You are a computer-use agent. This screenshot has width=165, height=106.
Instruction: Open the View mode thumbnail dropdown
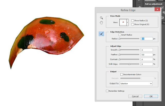click(x=127, y=22)
